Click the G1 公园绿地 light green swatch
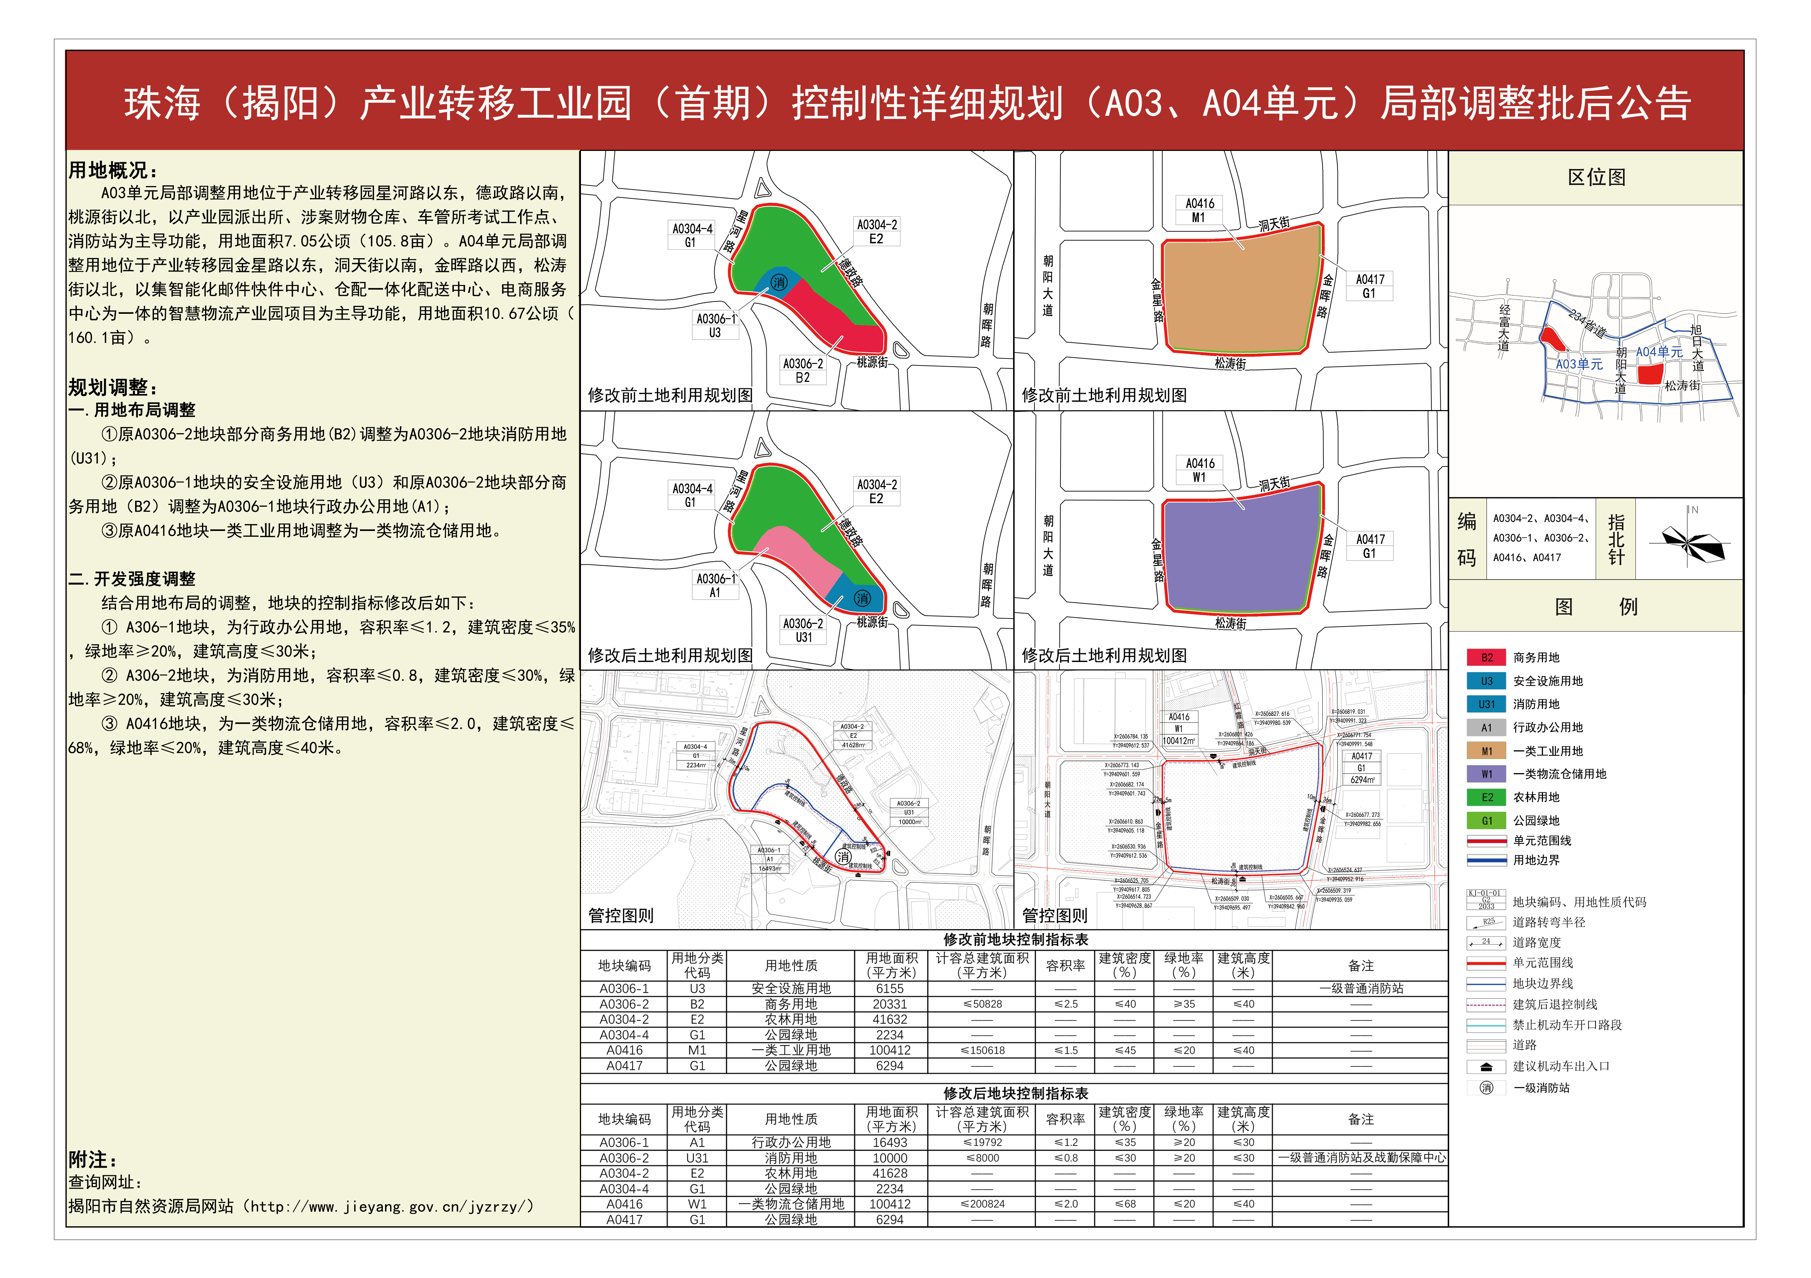This screenshot has height=1278, width=1811. (1486, 821)
